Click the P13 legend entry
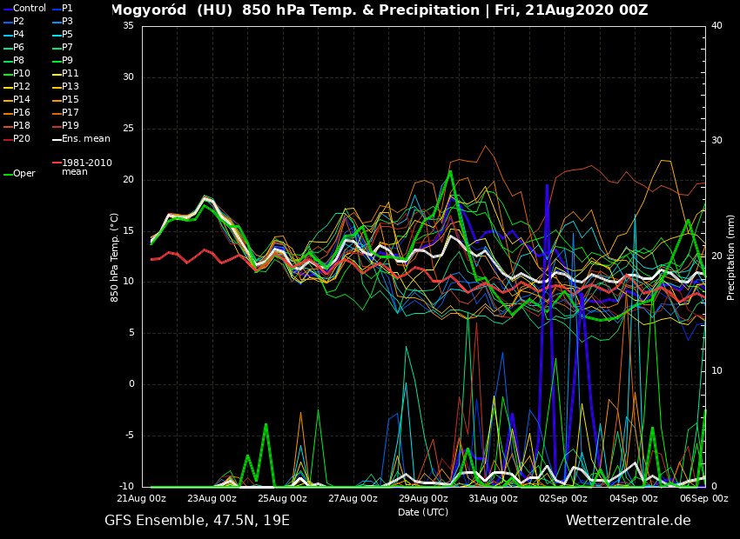Image resolution: width=740 pixels, height=539 pixels. point(71,87)
